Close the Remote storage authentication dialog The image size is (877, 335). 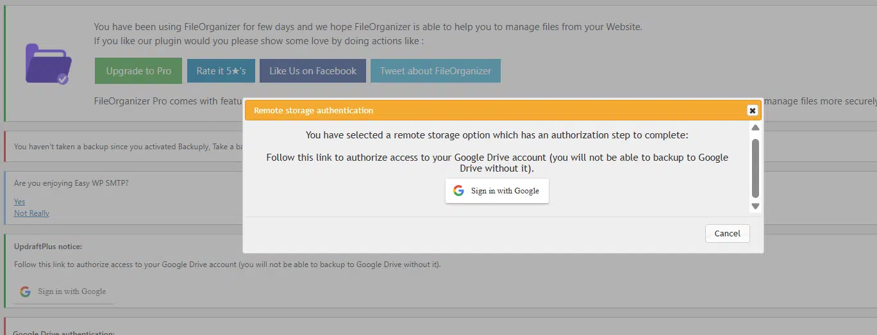753,110
